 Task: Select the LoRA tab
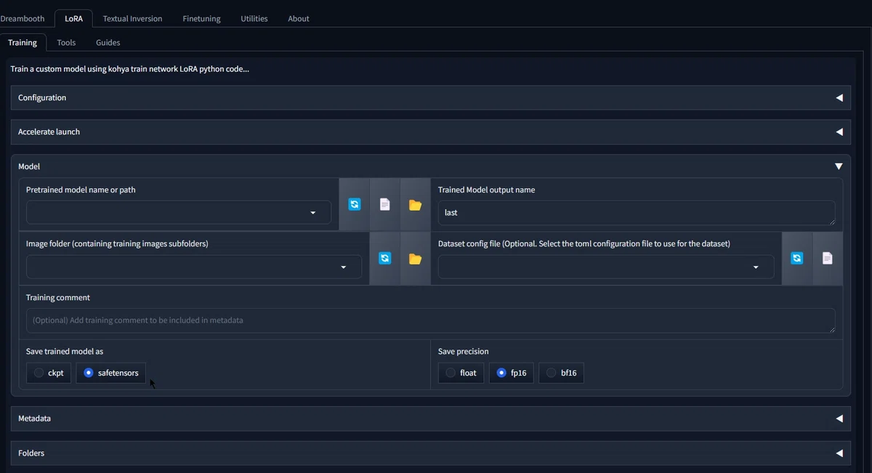click(73, 18)
